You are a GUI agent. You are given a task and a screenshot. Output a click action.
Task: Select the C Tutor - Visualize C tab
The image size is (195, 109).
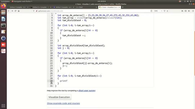tap(109, 7)
